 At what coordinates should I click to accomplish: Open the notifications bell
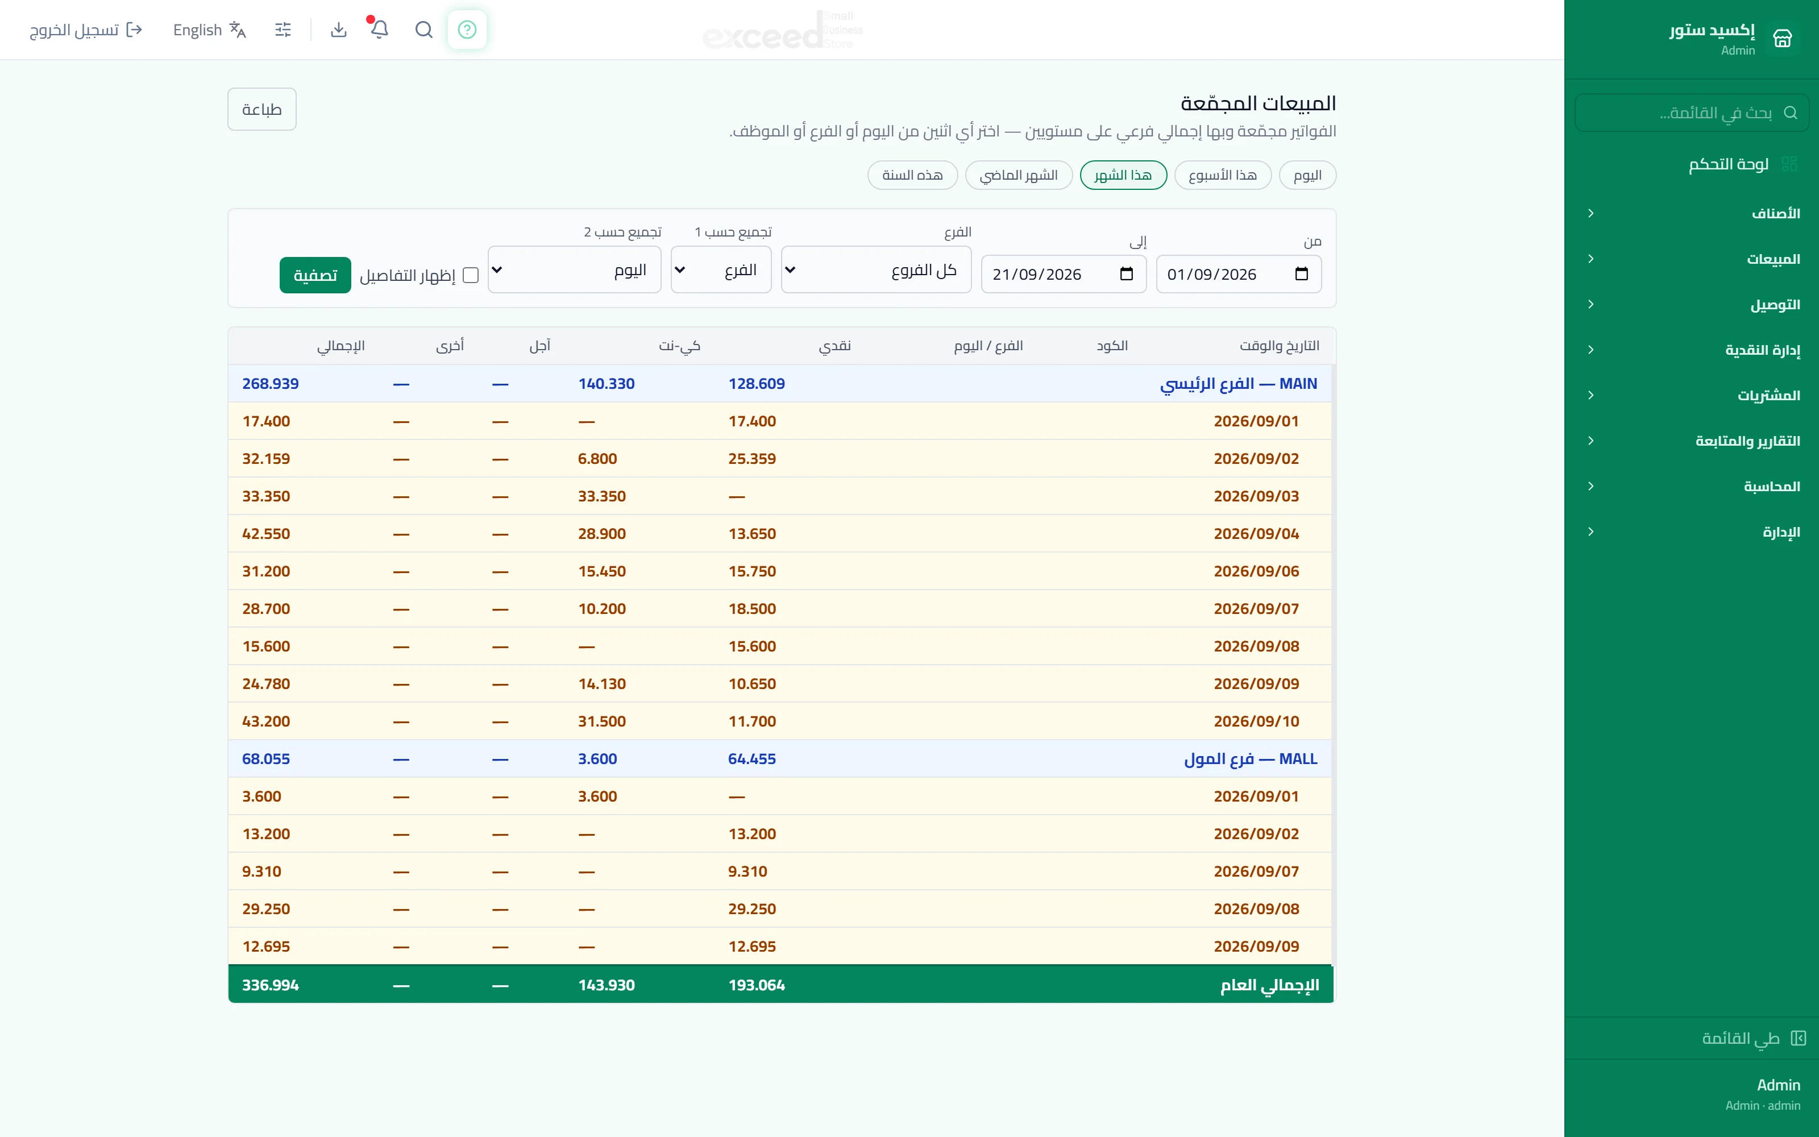point(380,30)
